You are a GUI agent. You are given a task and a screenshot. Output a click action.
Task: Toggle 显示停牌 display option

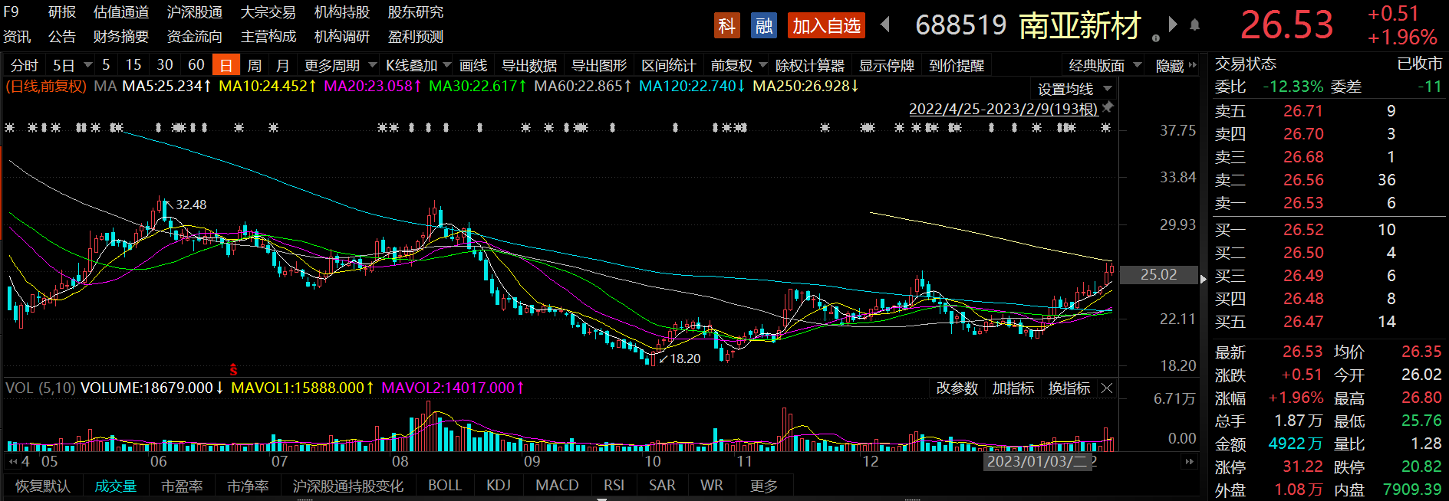coord(886,66)
